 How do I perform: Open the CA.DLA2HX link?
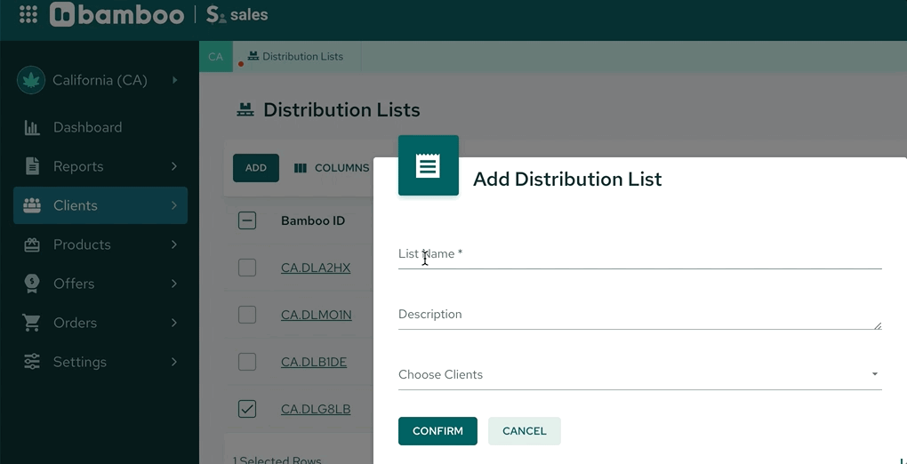316,268
